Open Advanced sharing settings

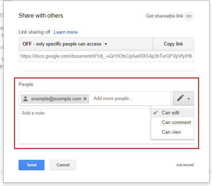(185, 165)
